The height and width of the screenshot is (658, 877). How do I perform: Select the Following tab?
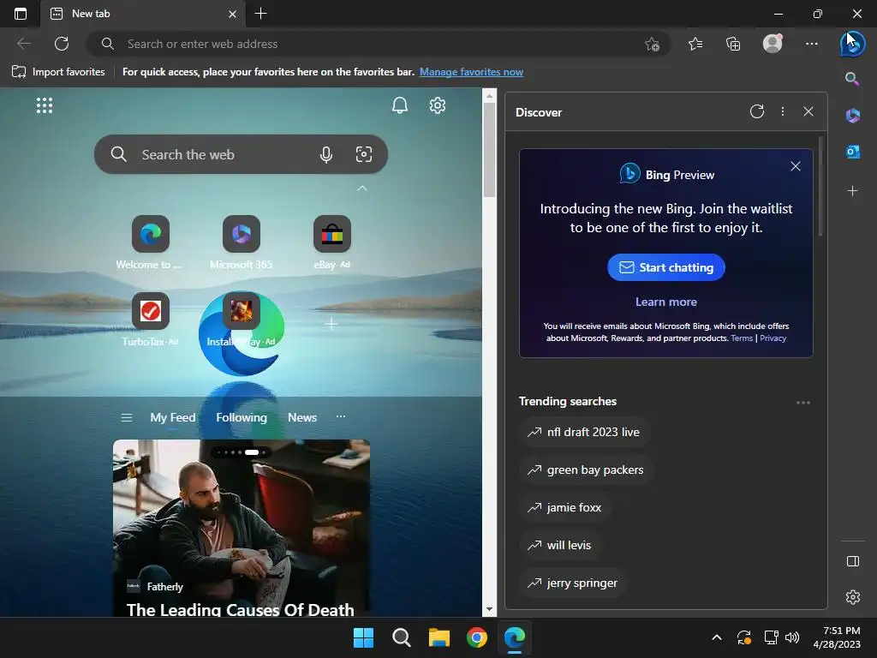[x=242, y=417]
